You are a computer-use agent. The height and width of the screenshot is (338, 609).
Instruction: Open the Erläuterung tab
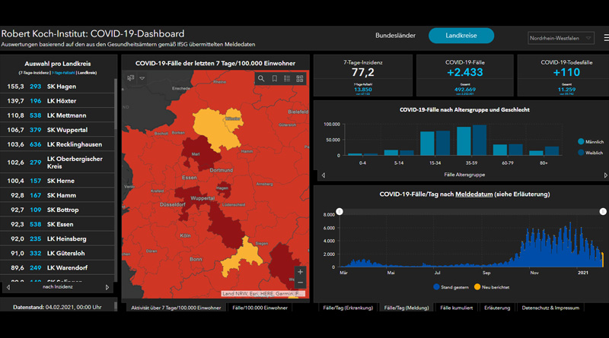[x=497, y=308]
